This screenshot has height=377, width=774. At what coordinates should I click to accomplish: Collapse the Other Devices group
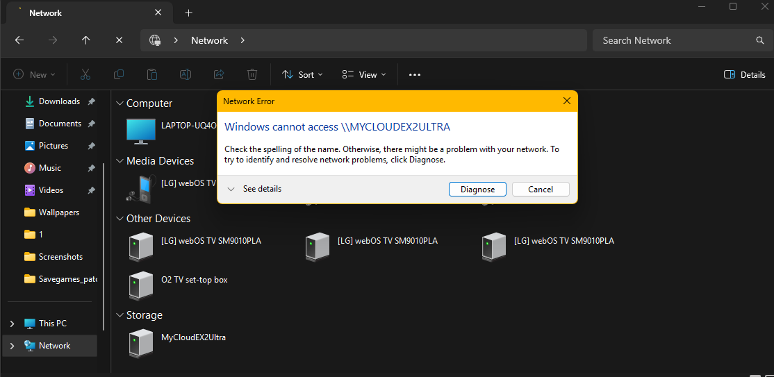coord(120,218)
